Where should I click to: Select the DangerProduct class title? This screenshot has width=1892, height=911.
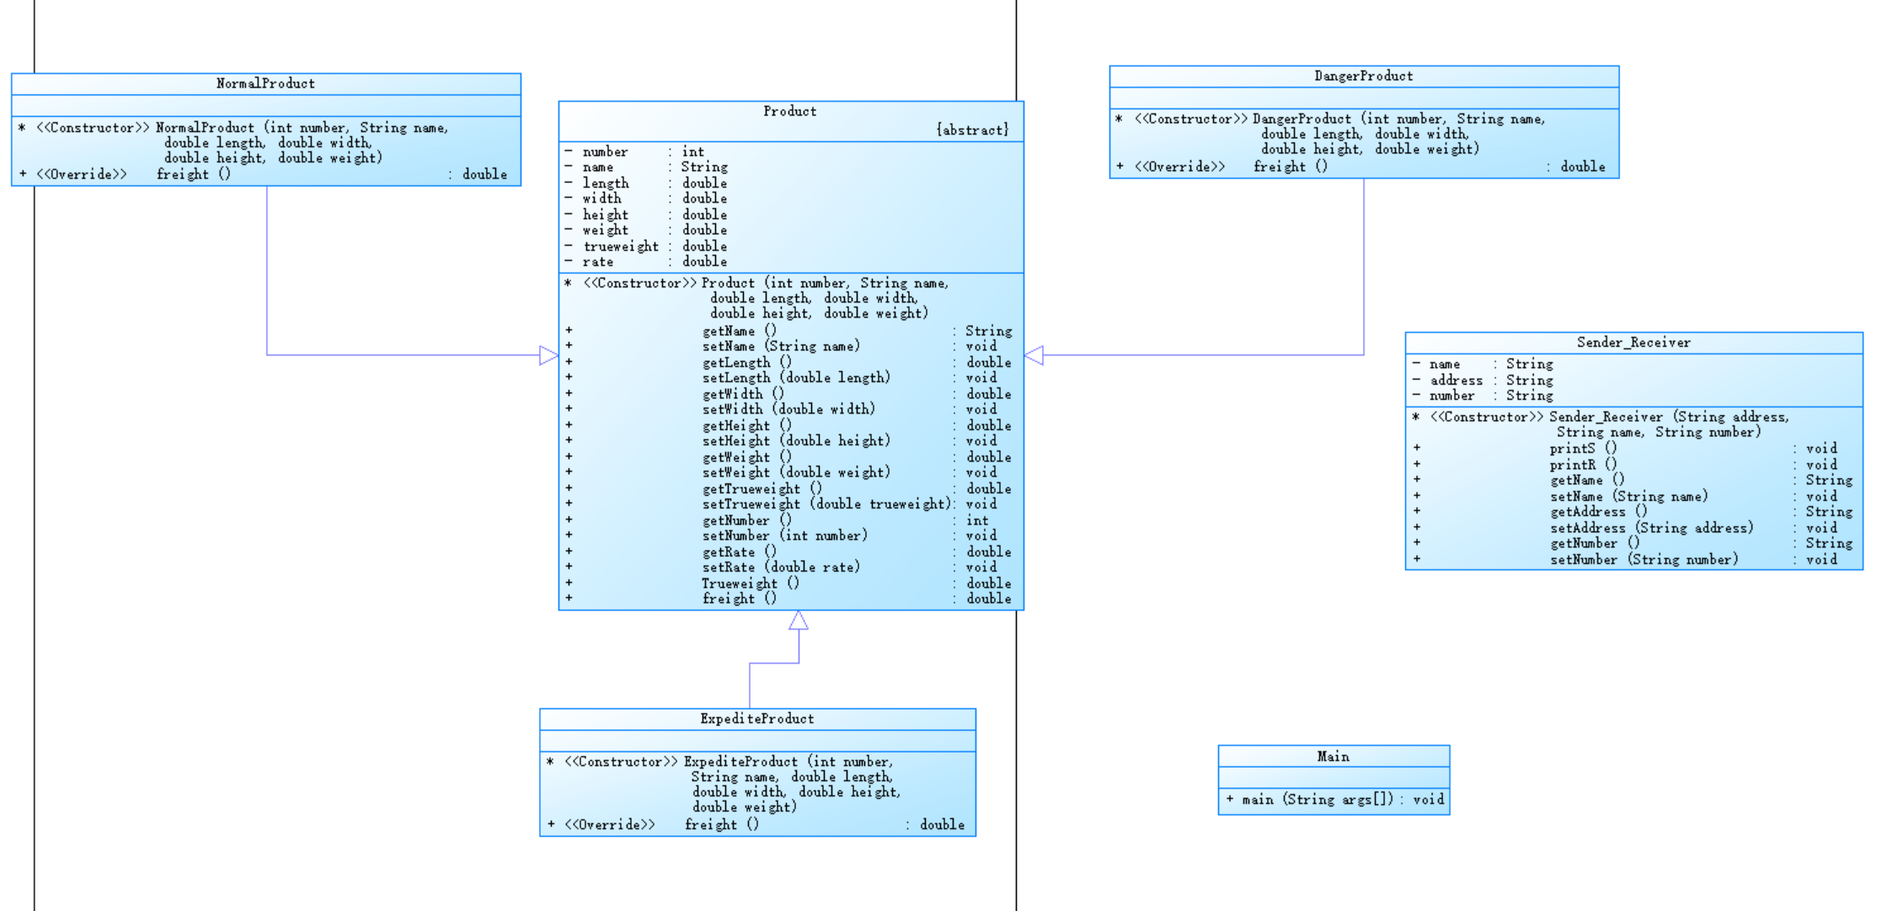pyautogui.click(x=1363, y=76)
